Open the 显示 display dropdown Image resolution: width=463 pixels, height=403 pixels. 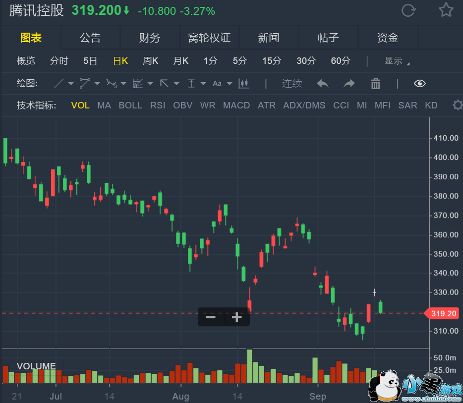click(397, 61)
